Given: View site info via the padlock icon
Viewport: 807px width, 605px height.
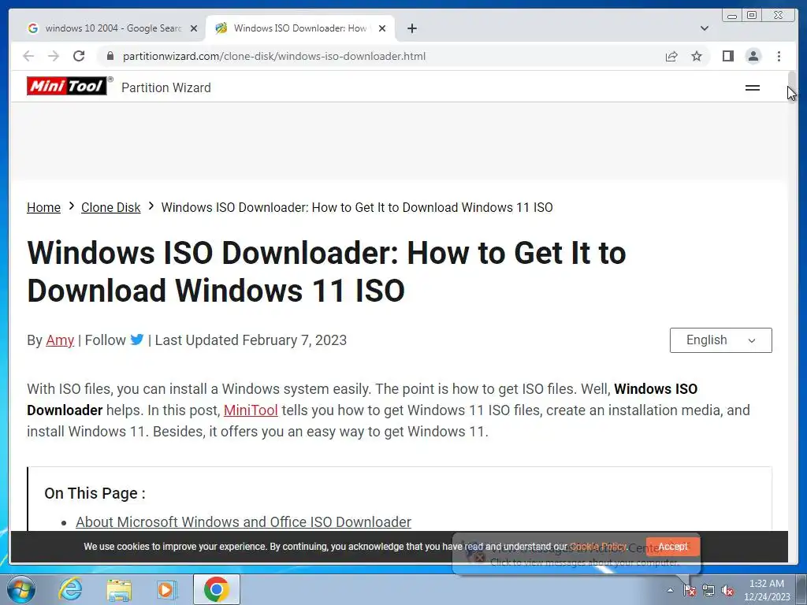Looking at the screenshot, I should (110, 56).
